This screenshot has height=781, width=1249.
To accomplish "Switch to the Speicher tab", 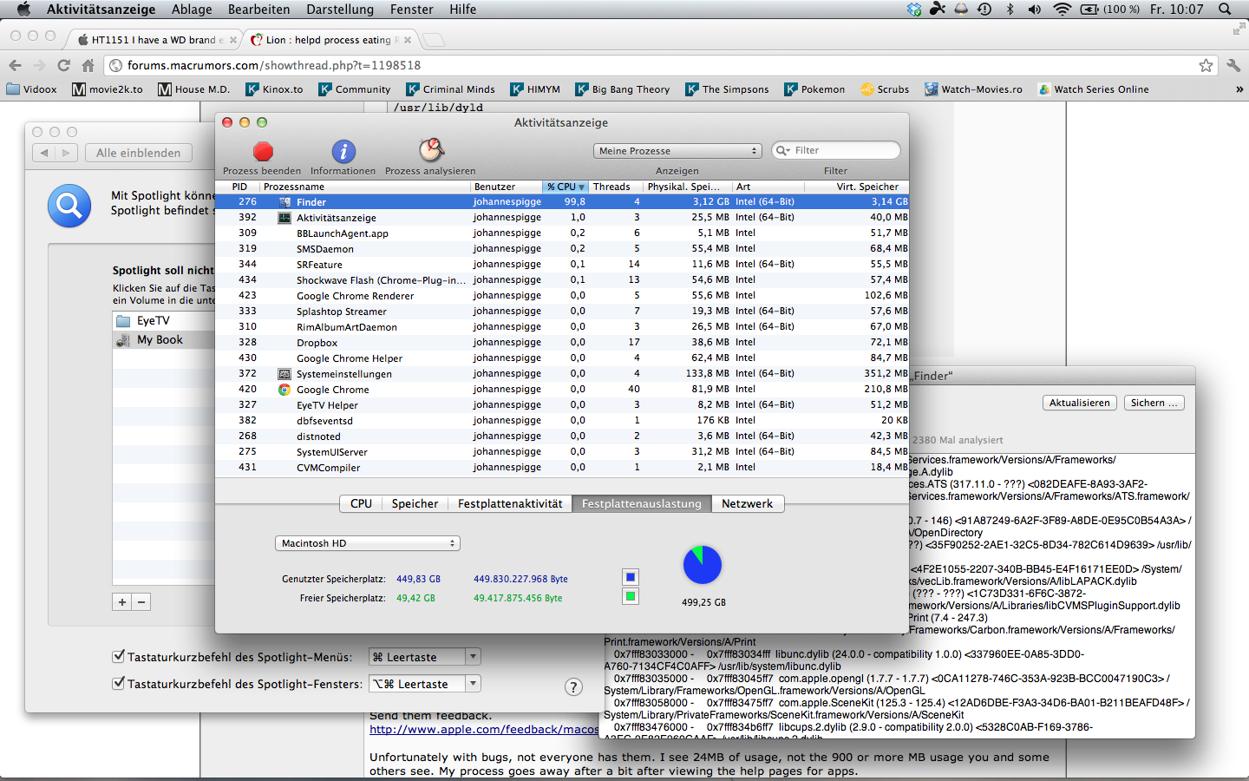I will (415, 504).
